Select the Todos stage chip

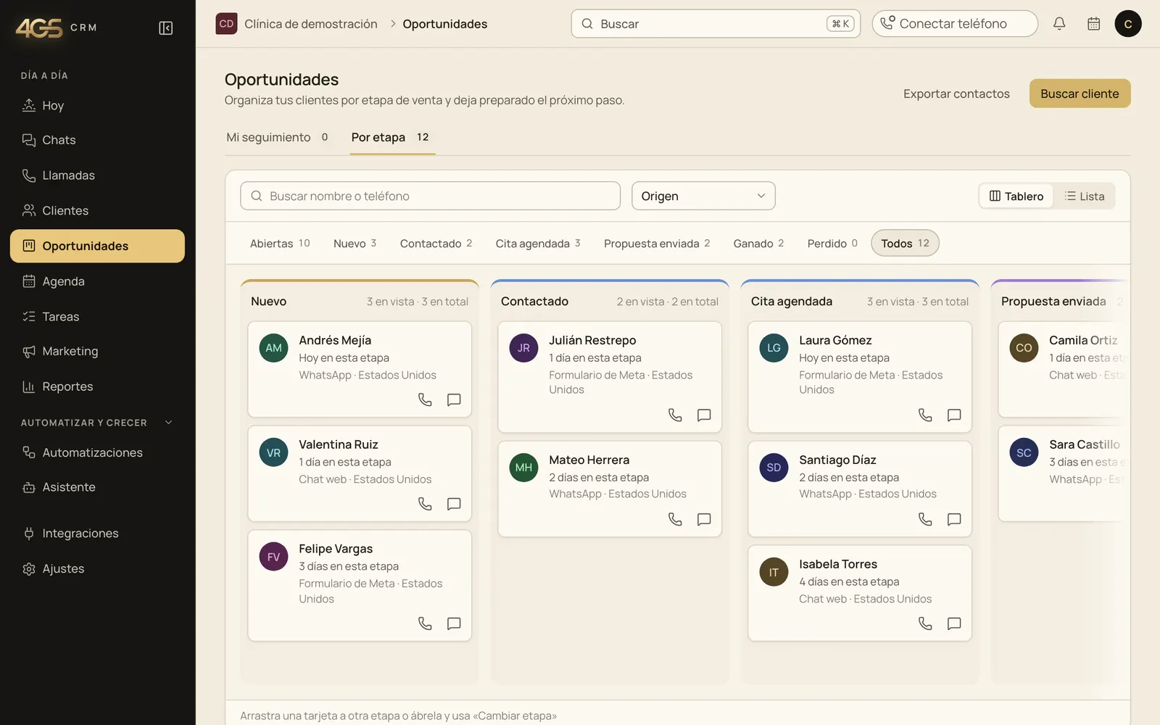(x=905, y=244)
